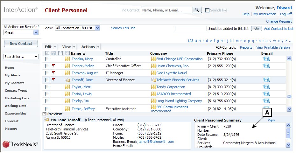
Task: Click the contact card column header icon
Action: tap(67, 53)
